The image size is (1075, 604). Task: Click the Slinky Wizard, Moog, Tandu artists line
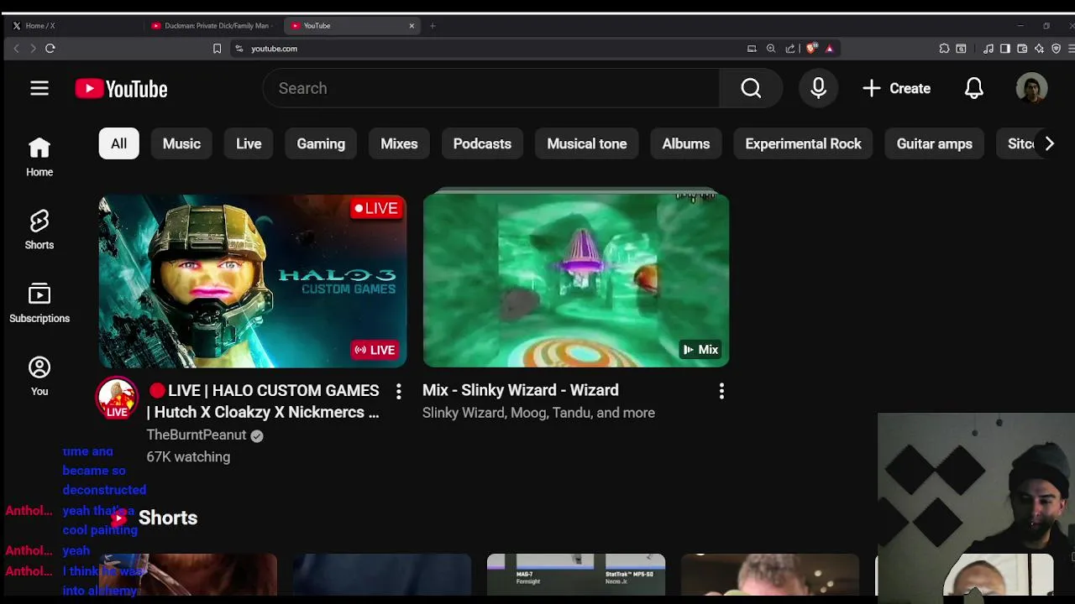[538, 413]
